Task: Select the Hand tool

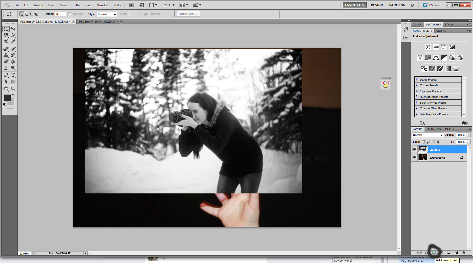Action: (x=6, y=89)
